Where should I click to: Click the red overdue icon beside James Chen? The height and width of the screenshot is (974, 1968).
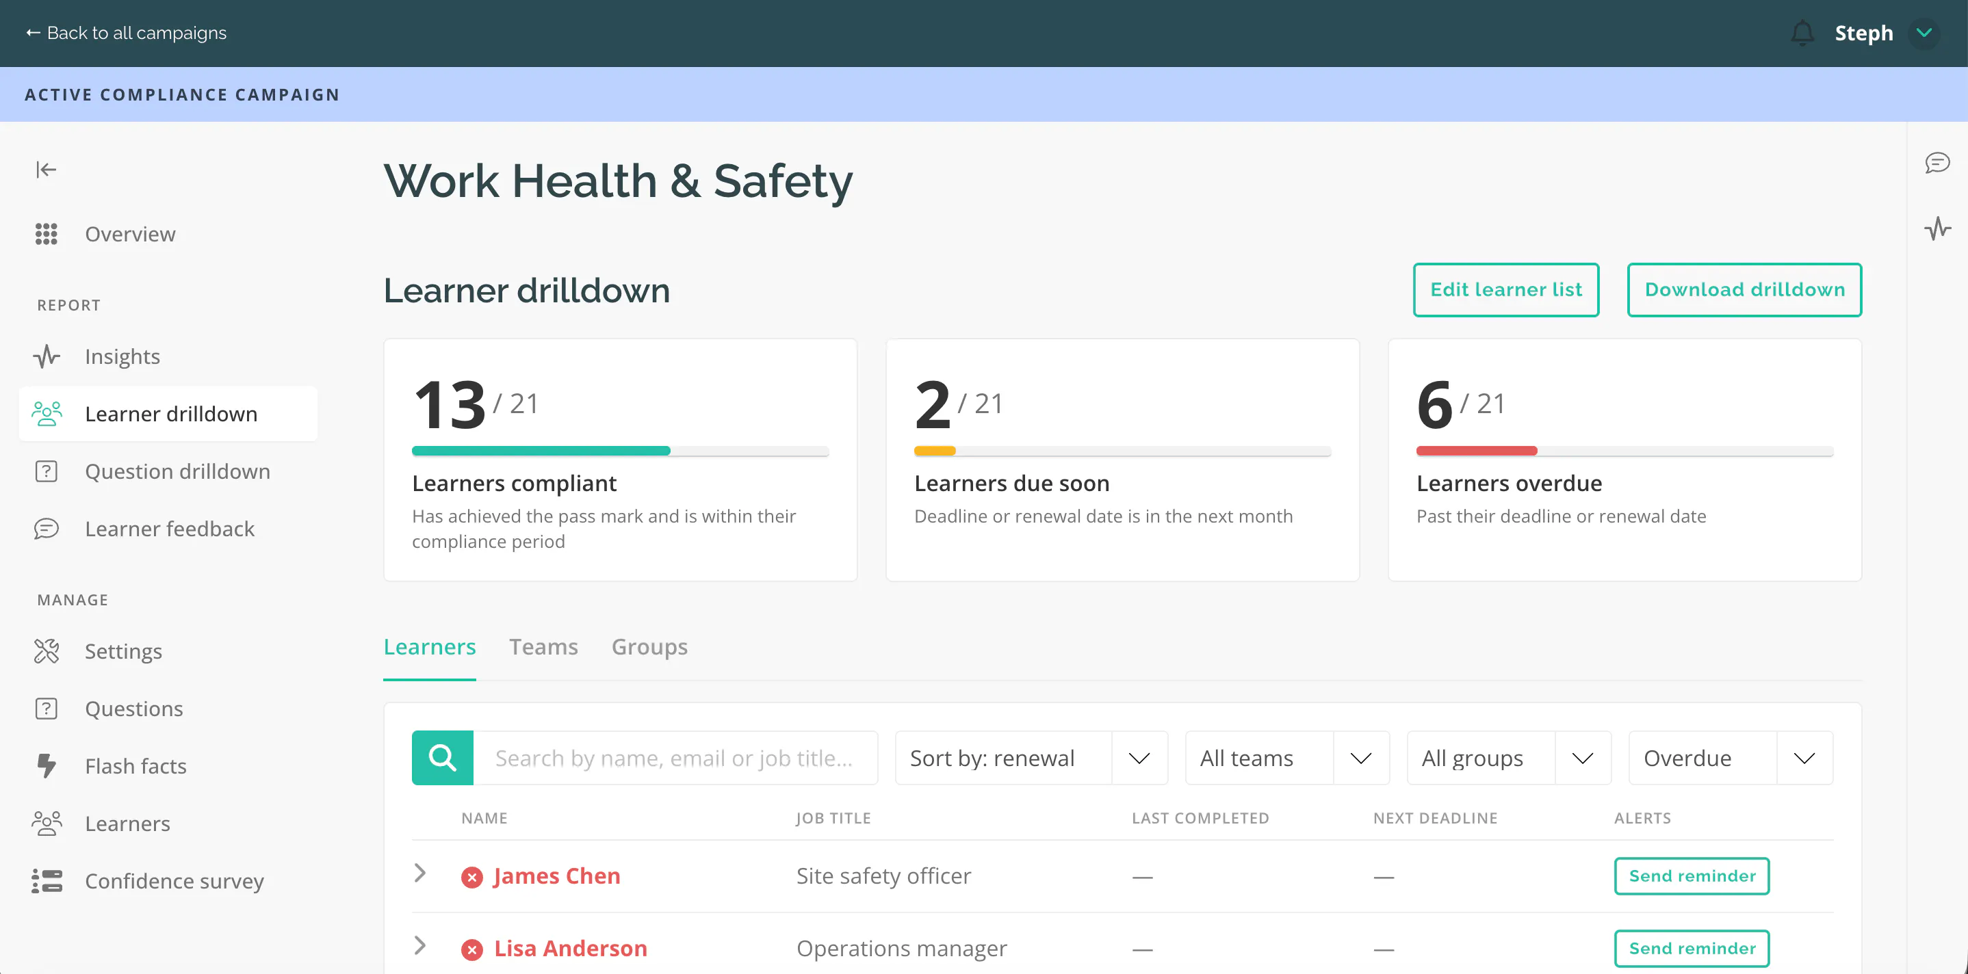[x=472, y=877]
